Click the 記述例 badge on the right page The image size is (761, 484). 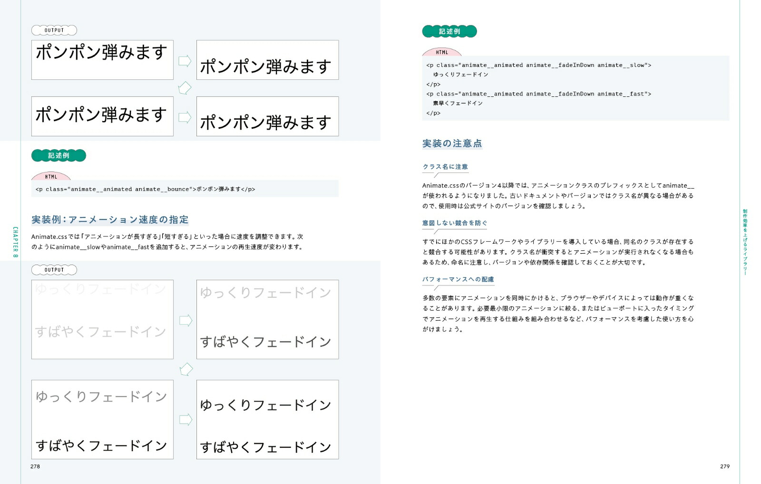coord(450,31)
